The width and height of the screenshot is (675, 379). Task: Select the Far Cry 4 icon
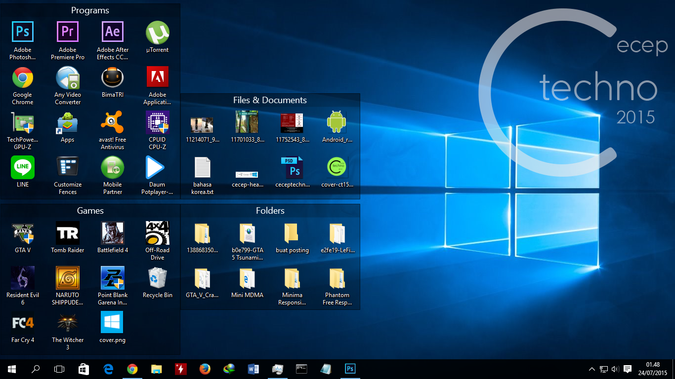[x=23, y=323]
